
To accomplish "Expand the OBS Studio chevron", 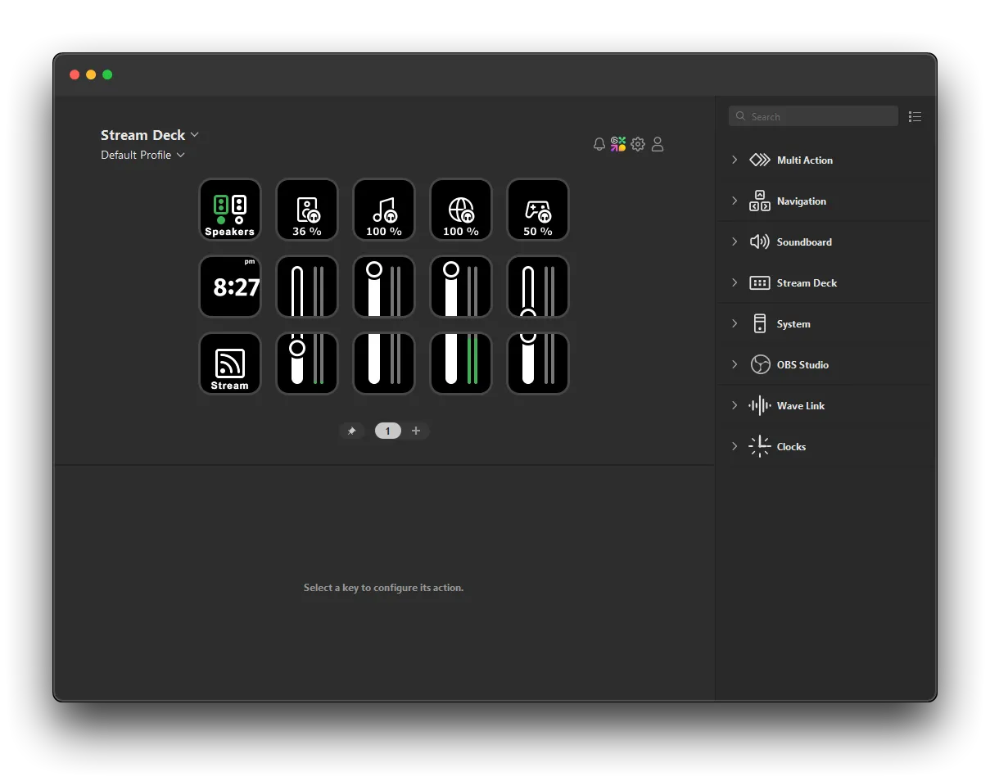I will tap(735, 365).
